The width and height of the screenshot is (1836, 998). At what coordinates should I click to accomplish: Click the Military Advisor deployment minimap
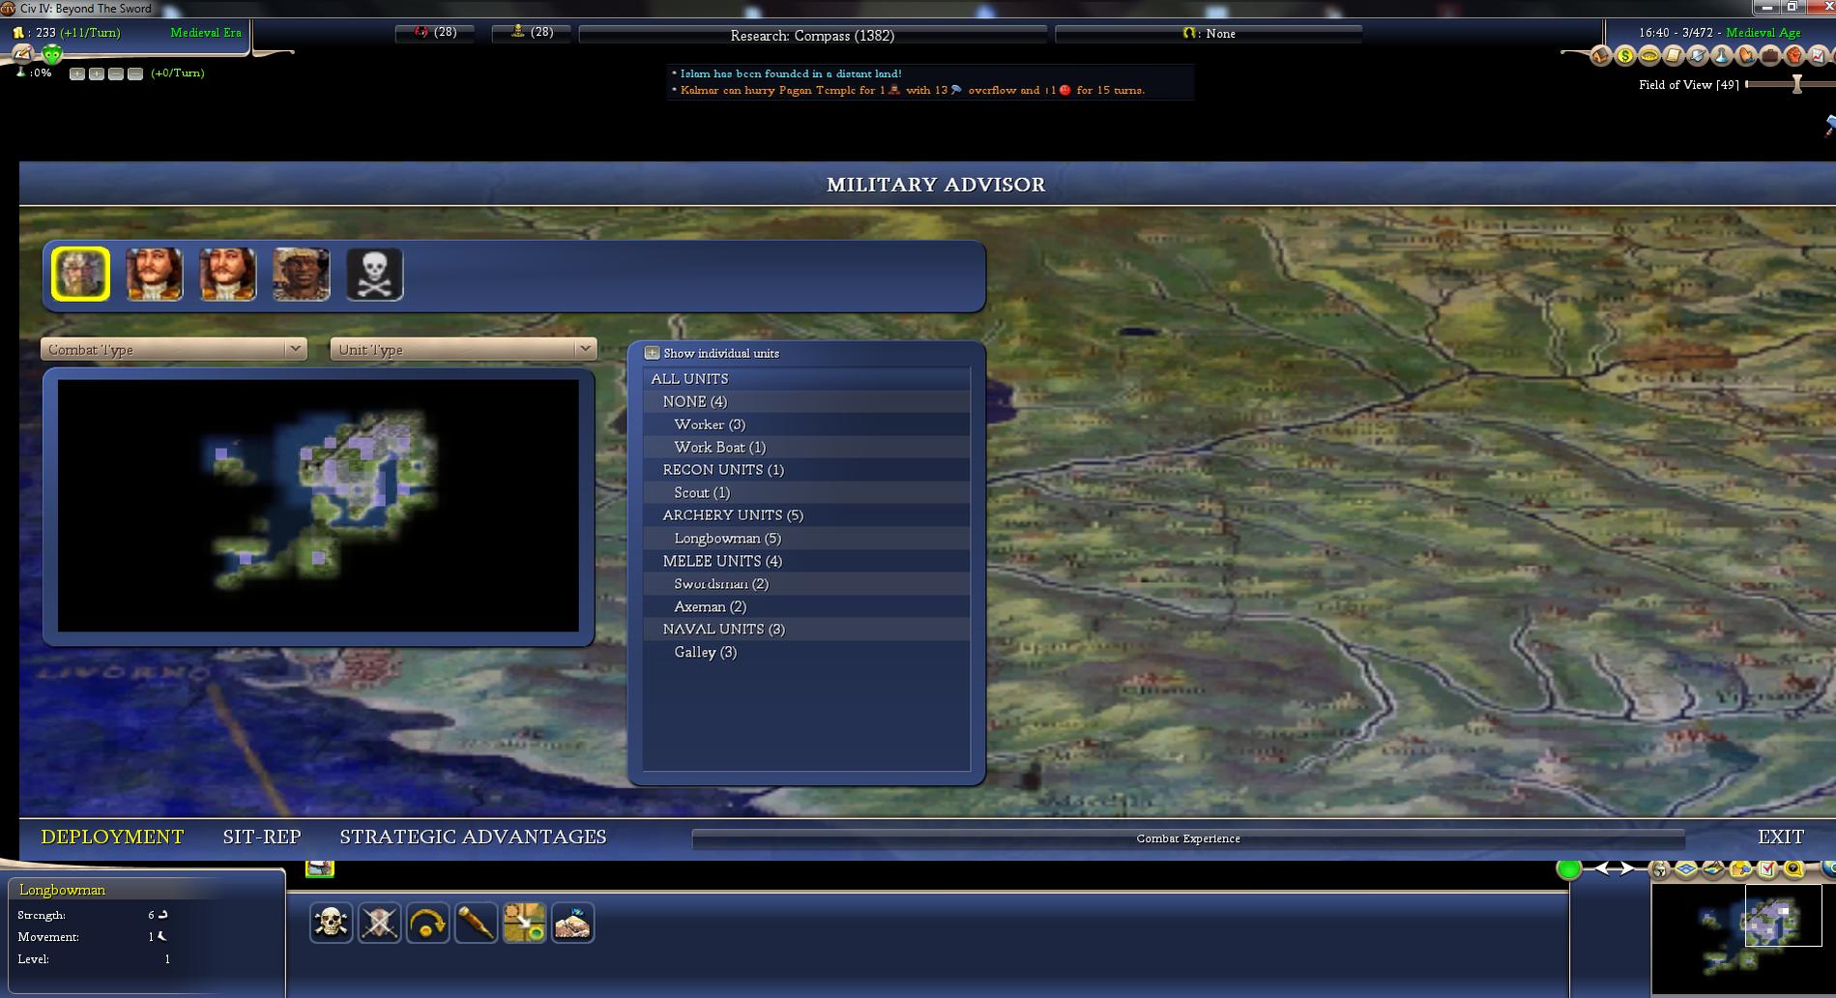(x=318, y=506)
